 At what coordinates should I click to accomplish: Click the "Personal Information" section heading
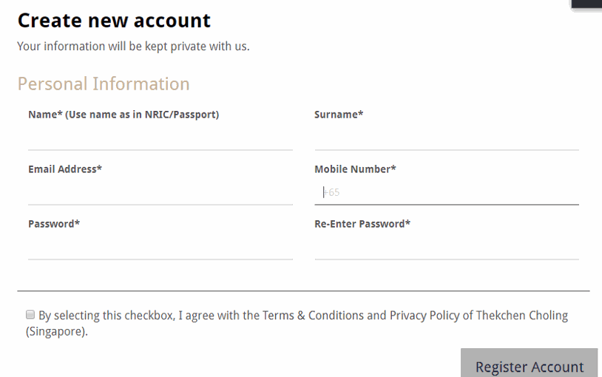tap(104, 84)
